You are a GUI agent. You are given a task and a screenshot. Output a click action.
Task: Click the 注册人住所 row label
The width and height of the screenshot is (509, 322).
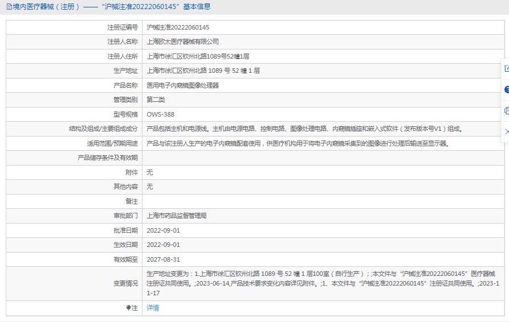[x=123, y=56]
